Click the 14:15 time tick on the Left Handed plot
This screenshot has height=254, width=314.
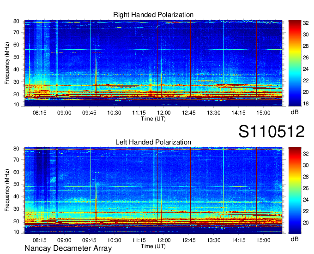pos(239,240)
